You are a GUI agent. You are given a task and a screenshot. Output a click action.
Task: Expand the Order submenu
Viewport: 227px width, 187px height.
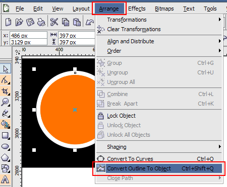click(159, 51)
